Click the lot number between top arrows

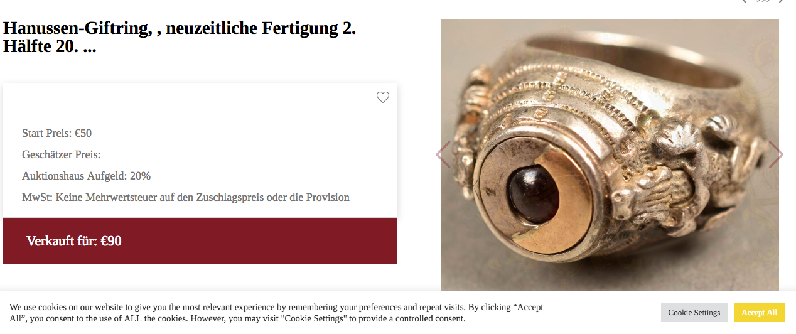point(762,1)
